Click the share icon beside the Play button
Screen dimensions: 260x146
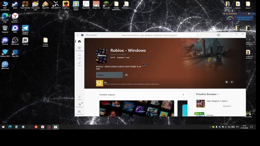[x=126, y=75]
